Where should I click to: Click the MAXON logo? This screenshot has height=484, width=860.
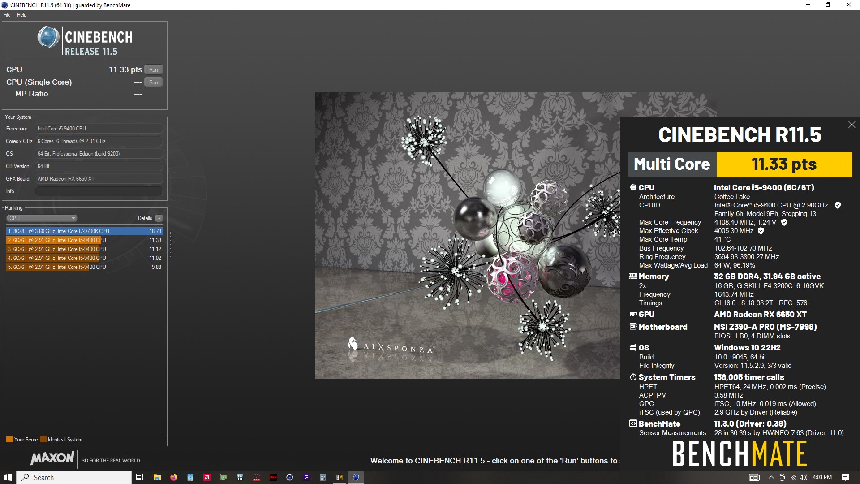pyautogui.click(x=52, y=458)
